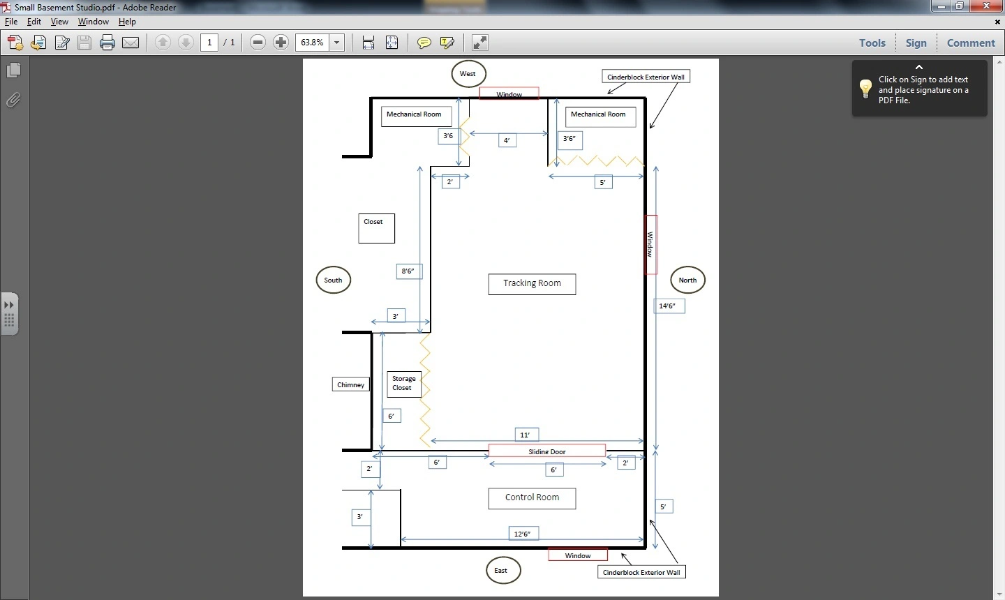The image size is (1005, 600).
Task: Click the vertical north Window label
Action: pos(650,245)
